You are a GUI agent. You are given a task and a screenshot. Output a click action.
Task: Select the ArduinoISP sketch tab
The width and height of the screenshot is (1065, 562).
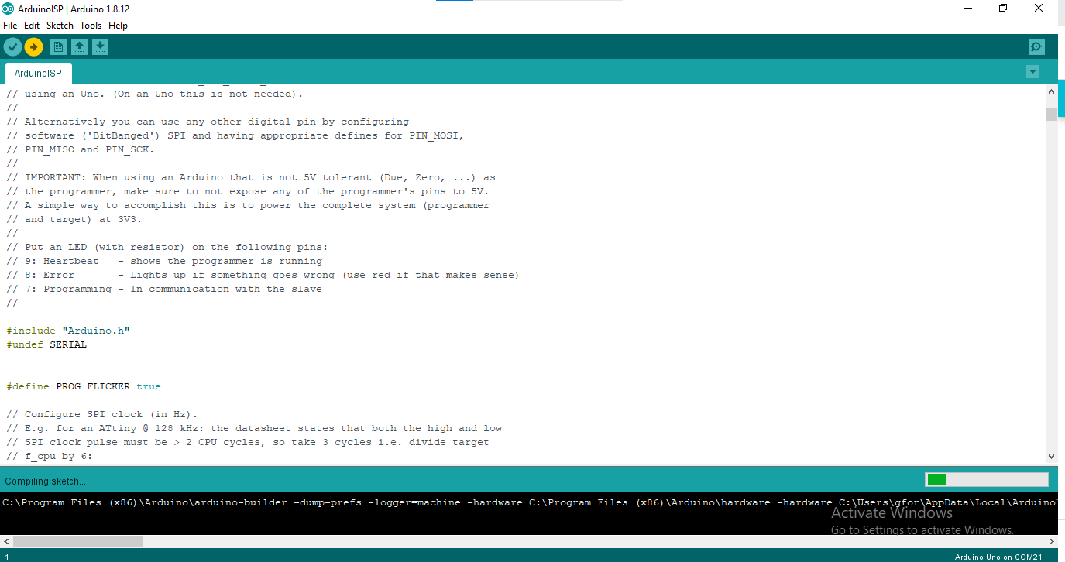[x=38, y=74]
